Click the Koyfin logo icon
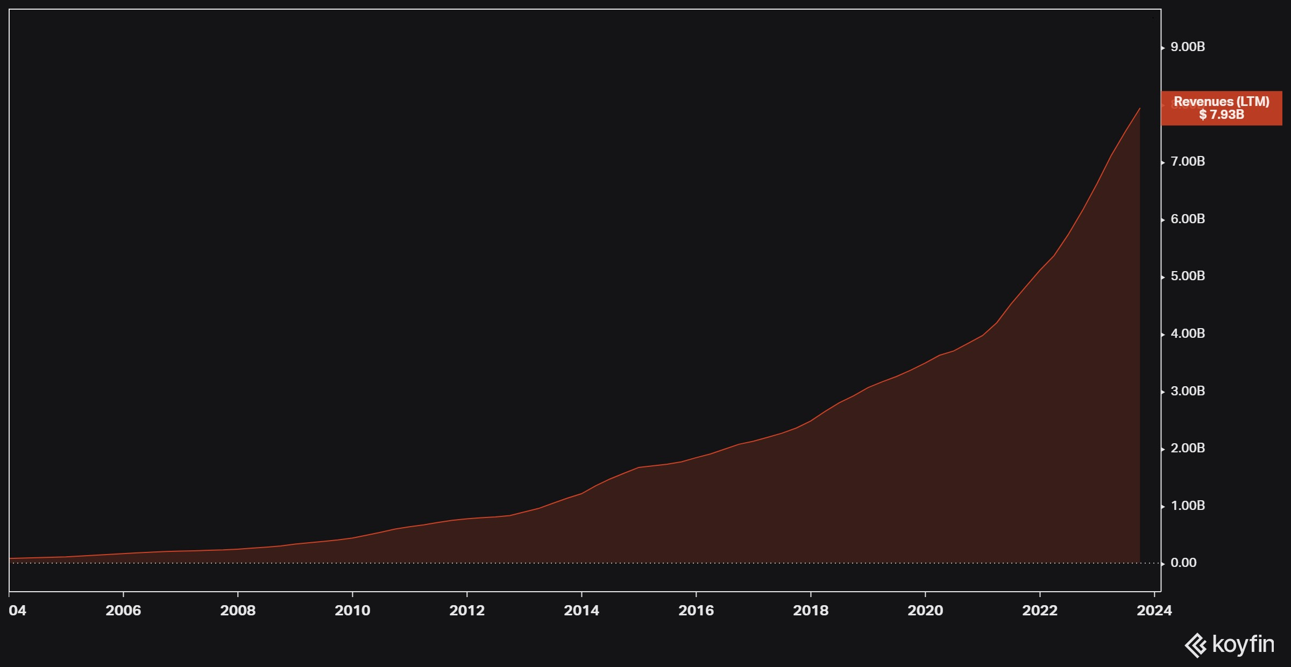Viewport: 1291px width, 667px height. (x=1196, y=645)
